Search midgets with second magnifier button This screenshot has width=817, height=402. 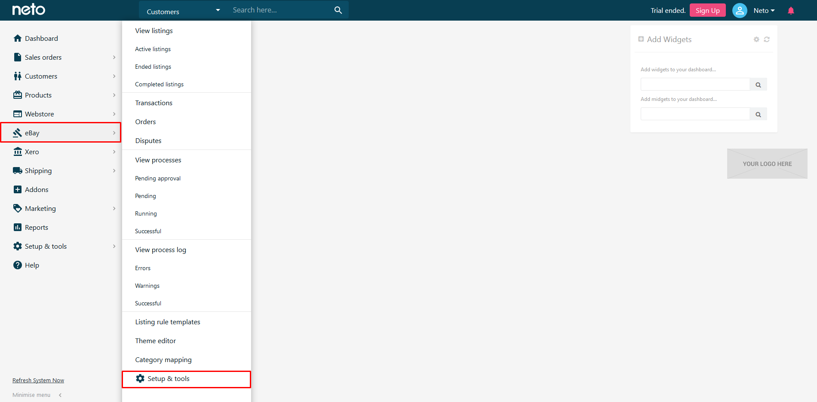(x=759, y=114)
